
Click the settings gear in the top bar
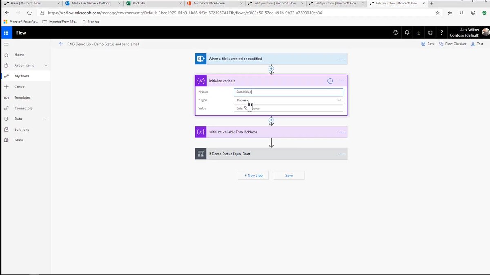(x=430, y=32)
